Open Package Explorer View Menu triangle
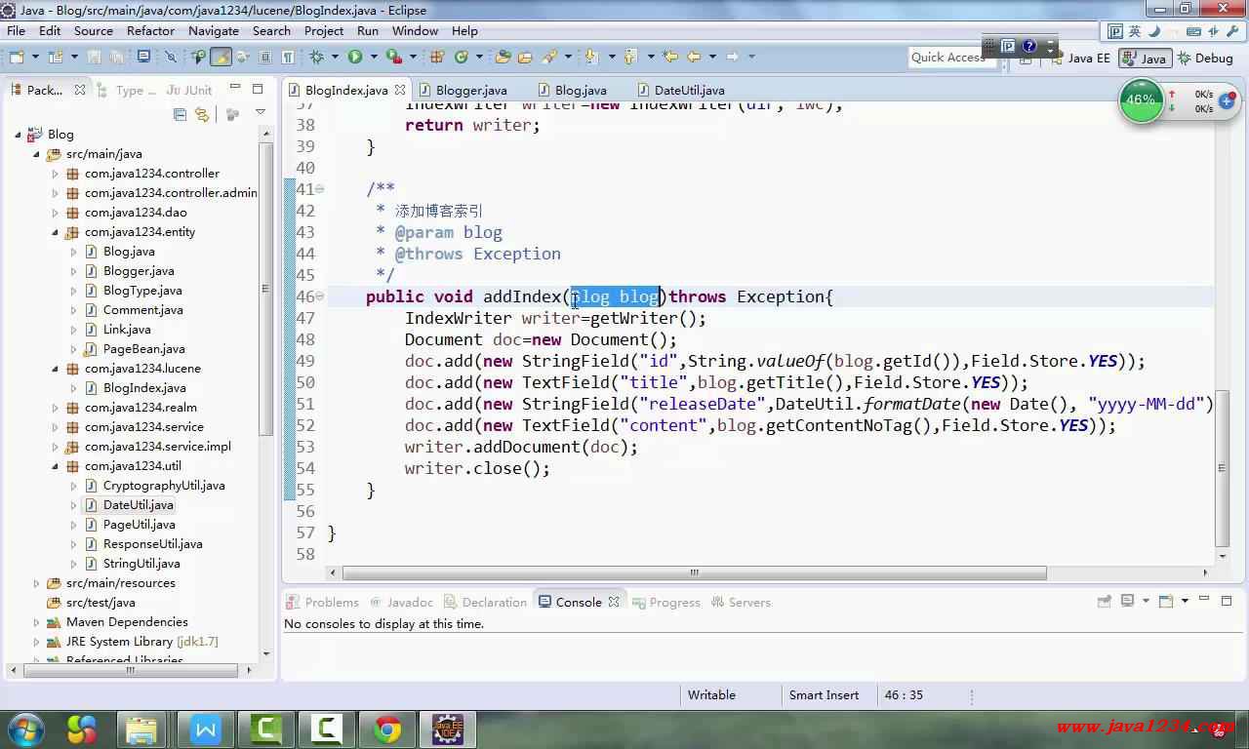 pos(260,114)
